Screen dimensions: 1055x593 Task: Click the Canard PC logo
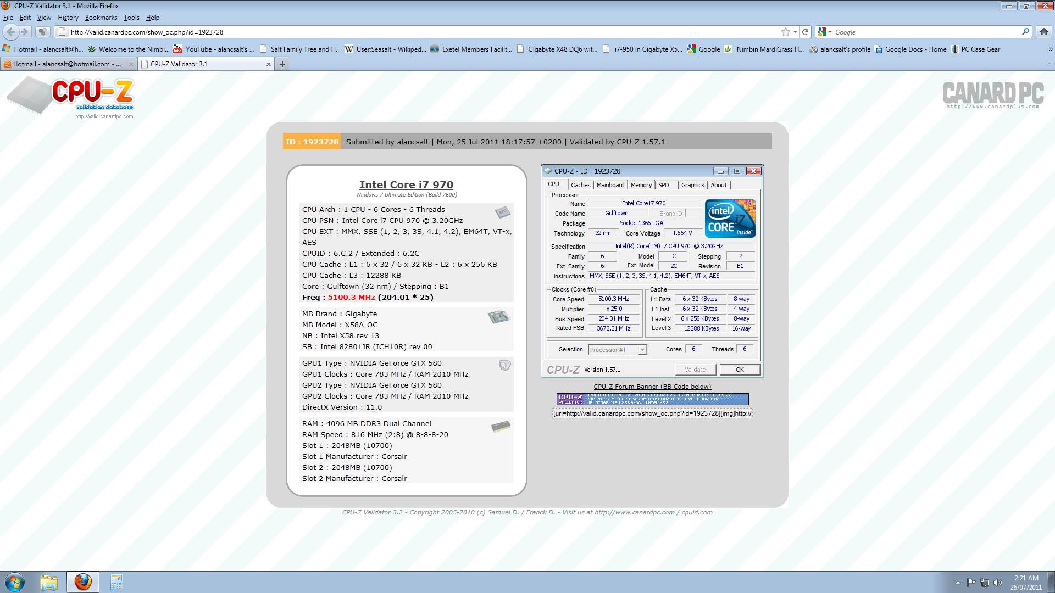(993, 94)
